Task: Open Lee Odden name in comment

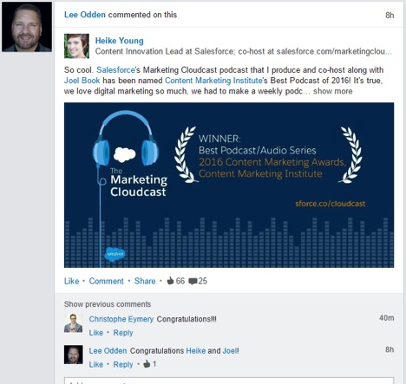Action: [x=108, y=351]
